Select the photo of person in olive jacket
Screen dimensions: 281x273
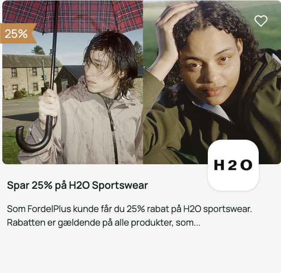(x=212, y=82)
